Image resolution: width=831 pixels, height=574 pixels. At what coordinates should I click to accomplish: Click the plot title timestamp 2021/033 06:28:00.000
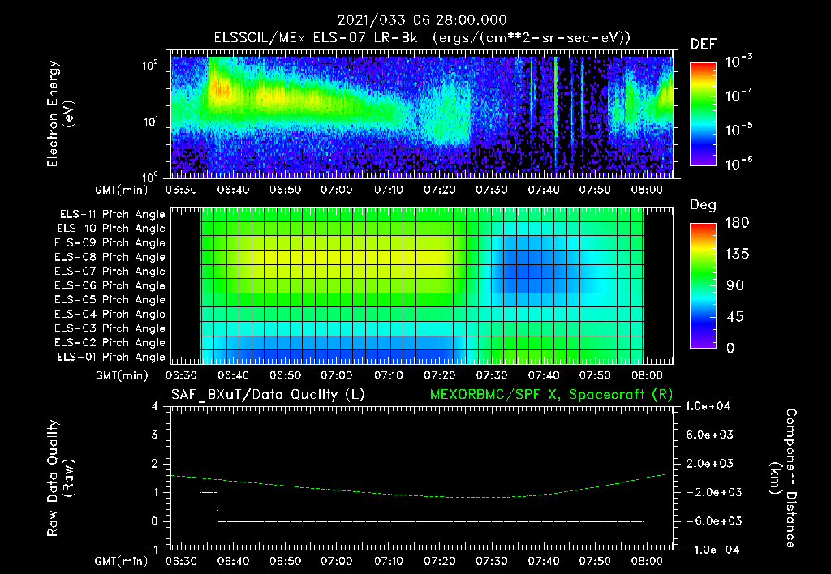pyautogui.click(x=422, y=20)
